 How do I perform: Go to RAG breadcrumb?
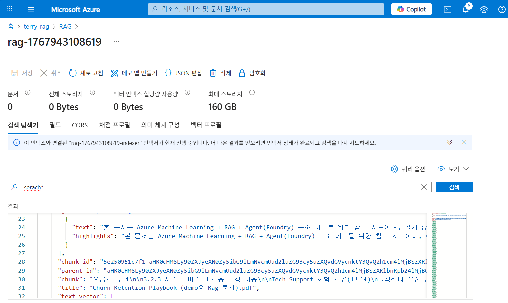(65, 26)
